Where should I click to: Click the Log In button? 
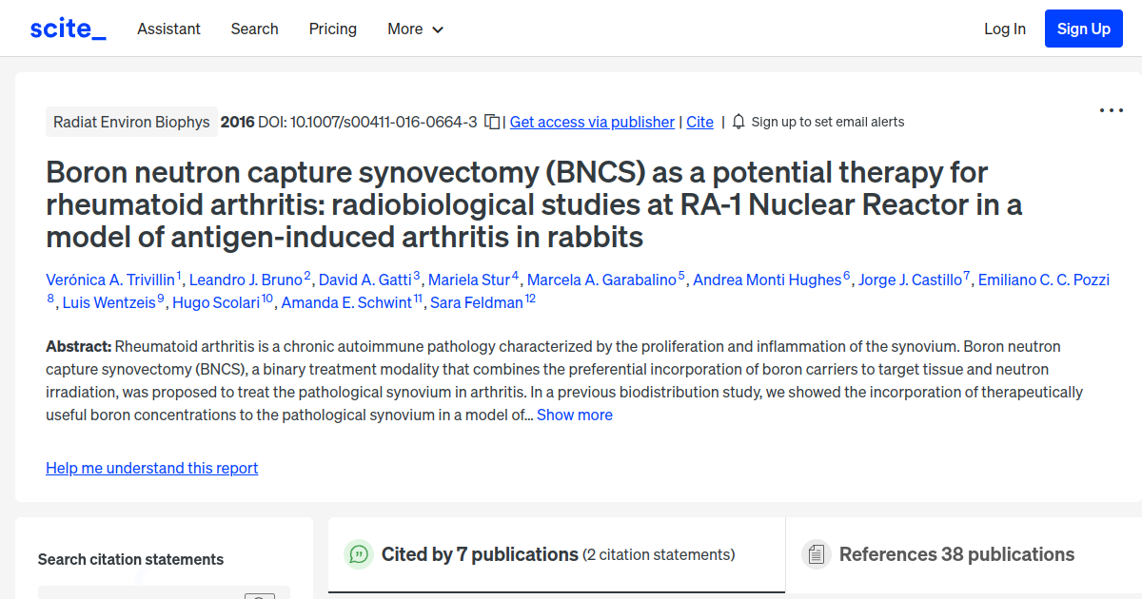pos(1005,29)
